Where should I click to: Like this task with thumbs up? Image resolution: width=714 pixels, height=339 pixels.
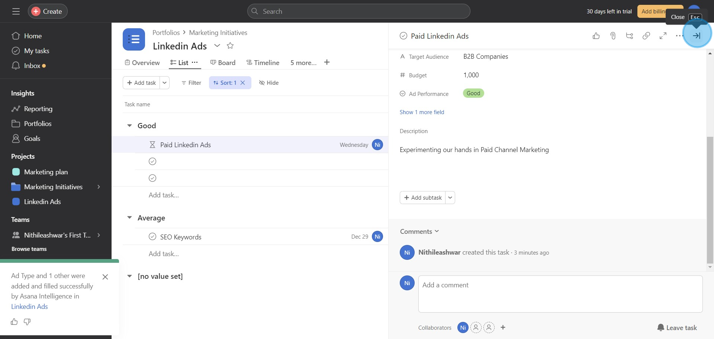pos(596,36)
